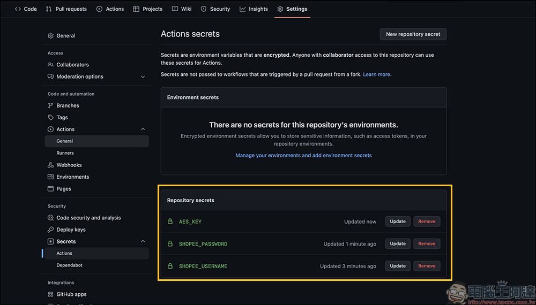Image resolution: width=536 pixels, height=305 pixels.
Task: Click the GitHub apps icon
Action: (x=51, y=295)
